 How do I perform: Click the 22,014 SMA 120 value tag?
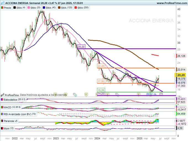181,70
